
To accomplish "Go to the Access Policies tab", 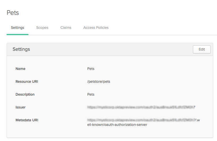I will (x=96, y=28).
